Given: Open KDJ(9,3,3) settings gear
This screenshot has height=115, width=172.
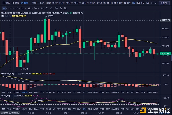Looking at the screenshot, I should (12, 96).
